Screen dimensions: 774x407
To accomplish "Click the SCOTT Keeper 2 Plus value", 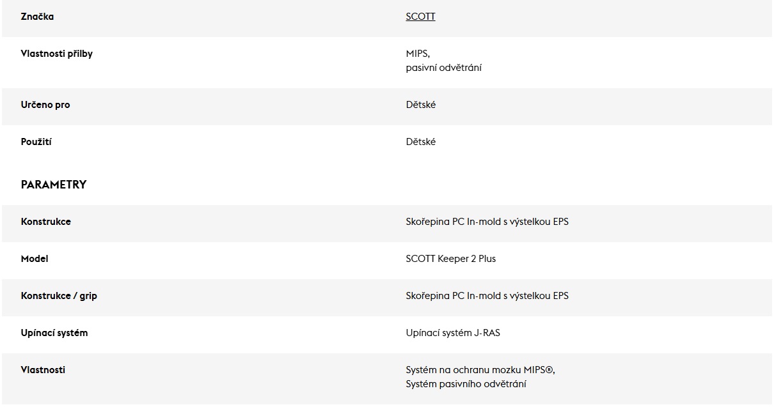I will click(x=450, y=259).
